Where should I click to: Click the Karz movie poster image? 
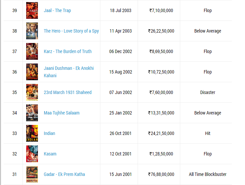pyautogui.click(x=32, y=51)
